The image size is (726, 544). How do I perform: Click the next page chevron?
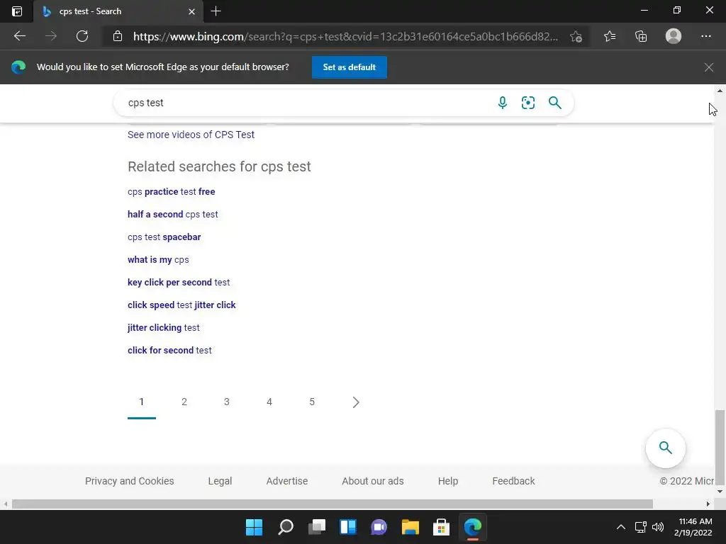coord(356,402)
